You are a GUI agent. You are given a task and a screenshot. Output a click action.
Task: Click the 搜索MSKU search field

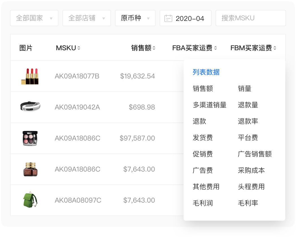[x=251, y=18]
